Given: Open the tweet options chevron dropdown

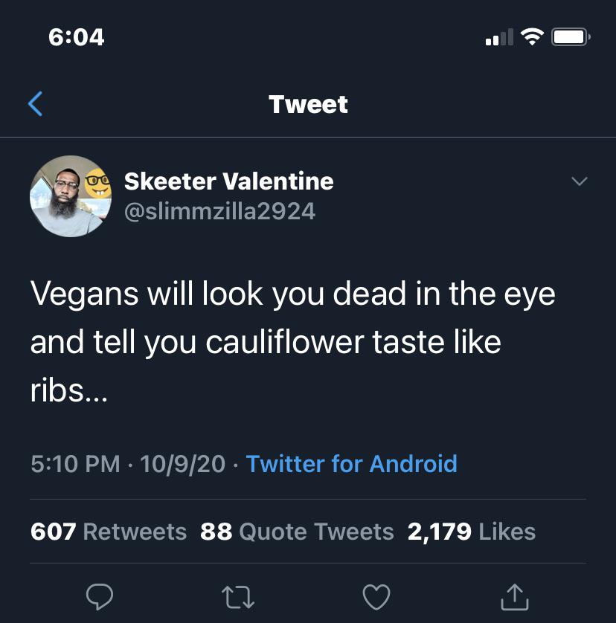Looking at the screenshot, I should pos(578,181).
